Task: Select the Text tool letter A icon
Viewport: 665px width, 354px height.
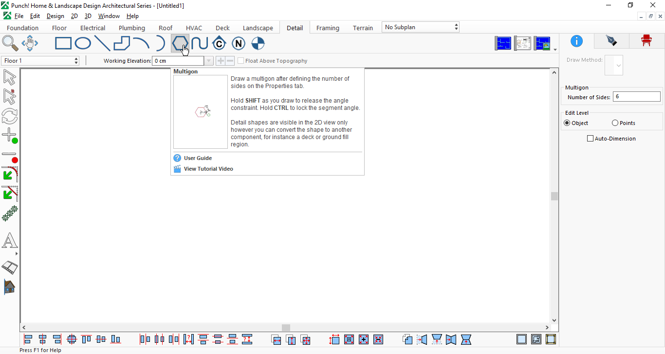Action: (10, 240)
